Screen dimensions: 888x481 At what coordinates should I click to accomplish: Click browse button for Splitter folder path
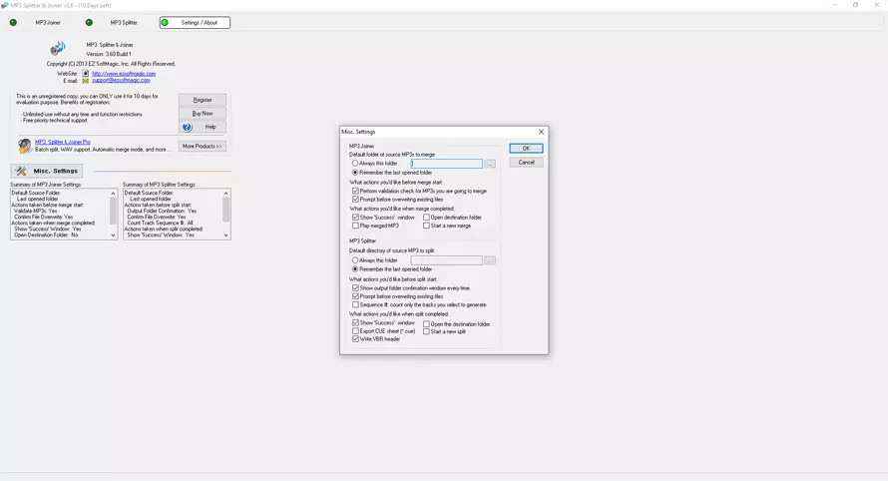pyautogui.click(x=491, y=260)
